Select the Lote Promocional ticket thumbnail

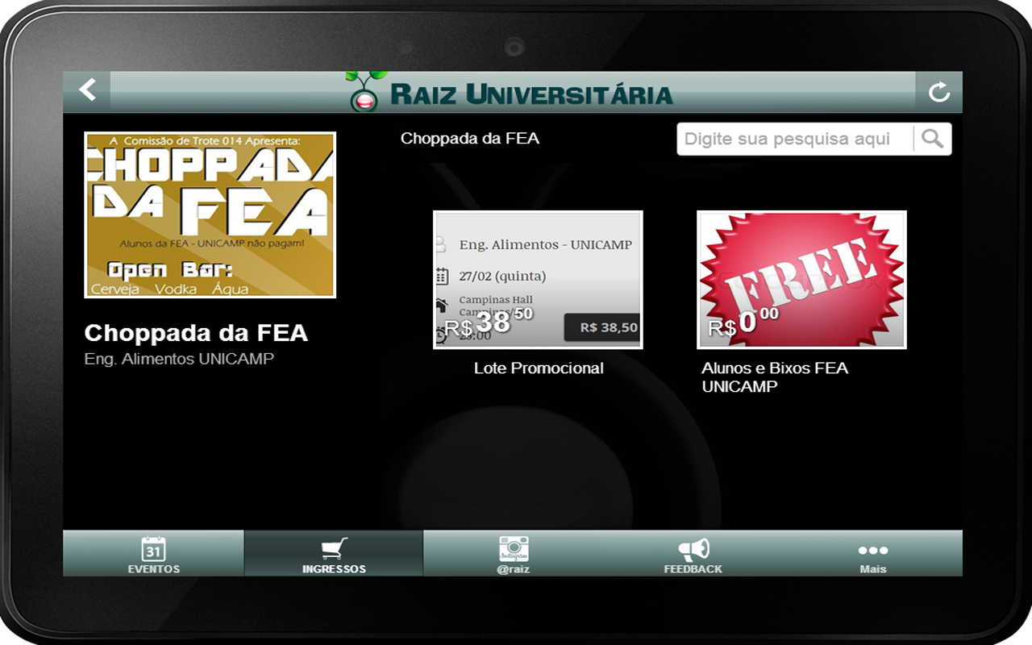[538, 280]
